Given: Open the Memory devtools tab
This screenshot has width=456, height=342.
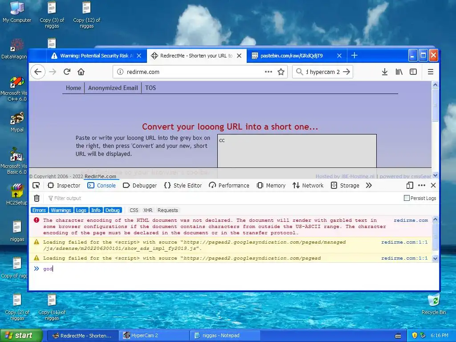Looking at the screenshot, I should (x=271, y=186).
